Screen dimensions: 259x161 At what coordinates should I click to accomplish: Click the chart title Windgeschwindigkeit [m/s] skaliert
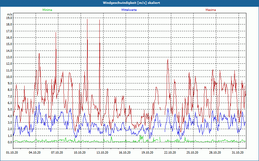[131, 3]
